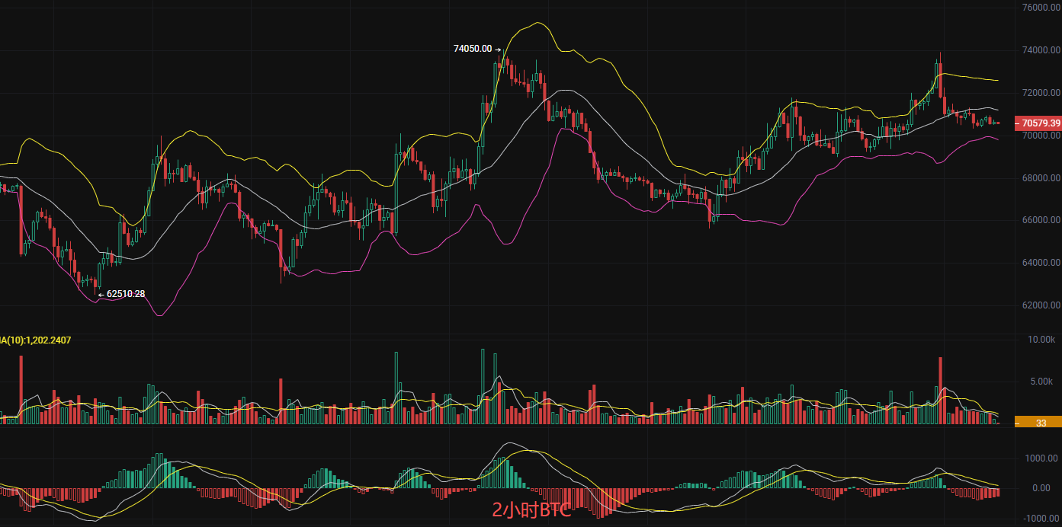Click the 76000.00 price axis label
Viewport: 1062px width, 527px height.
pyautogui.click(x=1041, y=8)
